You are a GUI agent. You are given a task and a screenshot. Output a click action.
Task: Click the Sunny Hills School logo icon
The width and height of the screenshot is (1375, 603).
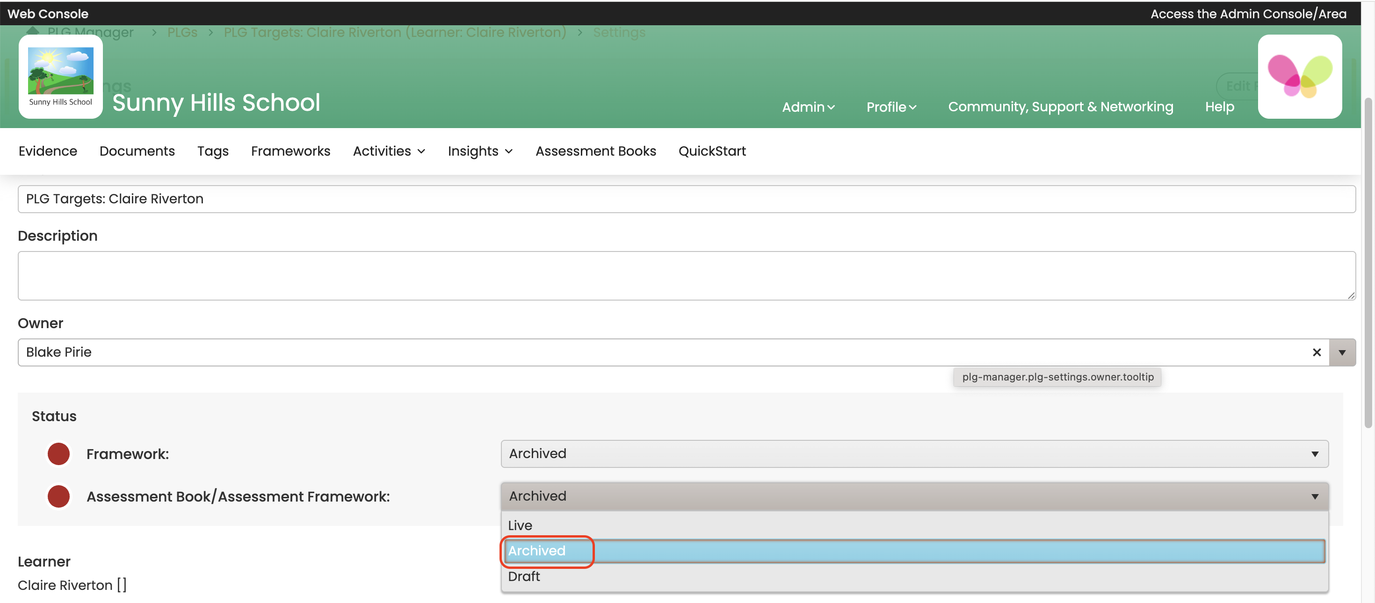click(60, 76)
